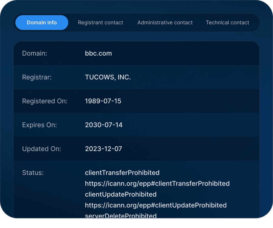This screenshot has height=228, width=273.
Task: Select the Technical contact tab
Action: (227, 22)
